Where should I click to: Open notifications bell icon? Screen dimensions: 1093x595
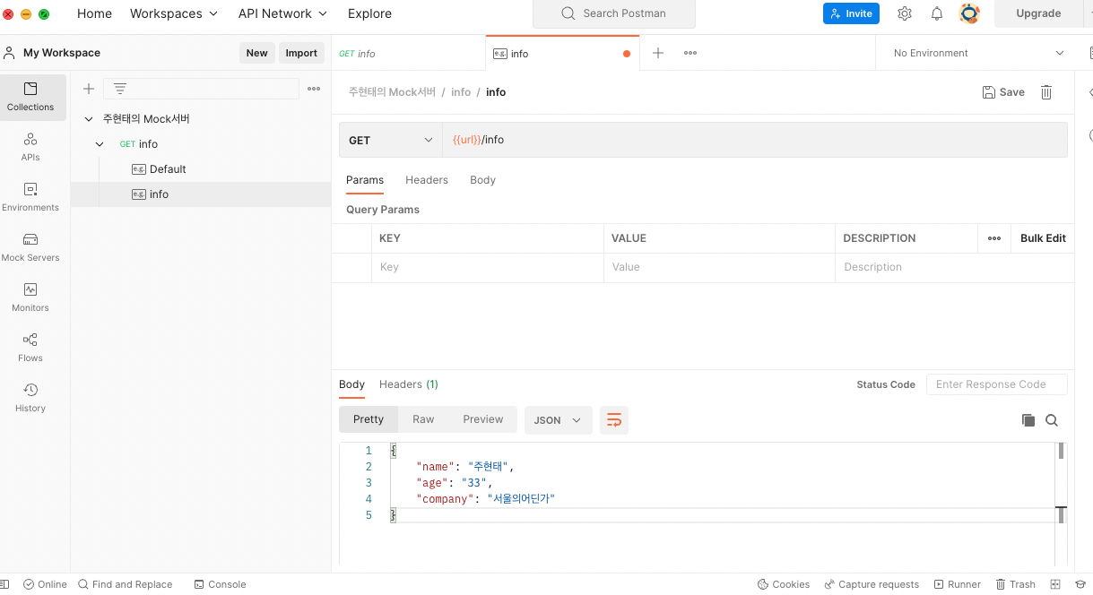(x=937, y=13)
